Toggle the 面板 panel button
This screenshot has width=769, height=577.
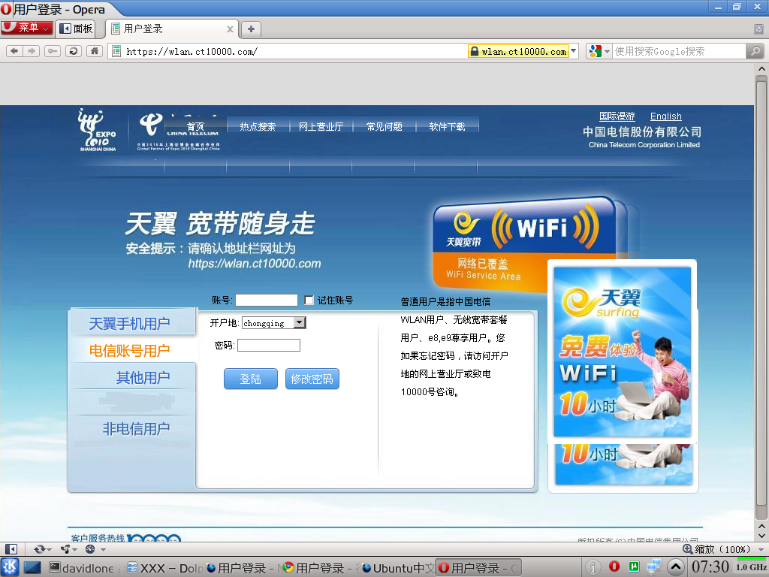pyautogui.click(x=76, y=29)
